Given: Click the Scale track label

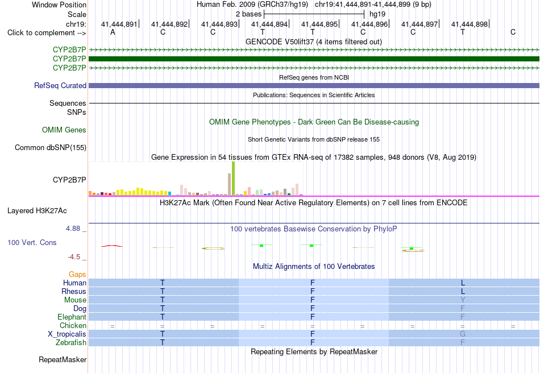Looking at the screenshot, I should point(77,14).
